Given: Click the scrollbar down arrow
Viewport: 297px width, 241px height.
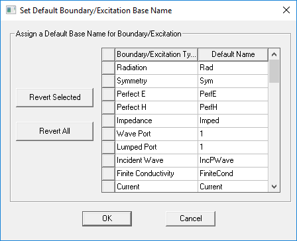Looking at the screenshot, I should pyautogui.click(x=274, y=187).
